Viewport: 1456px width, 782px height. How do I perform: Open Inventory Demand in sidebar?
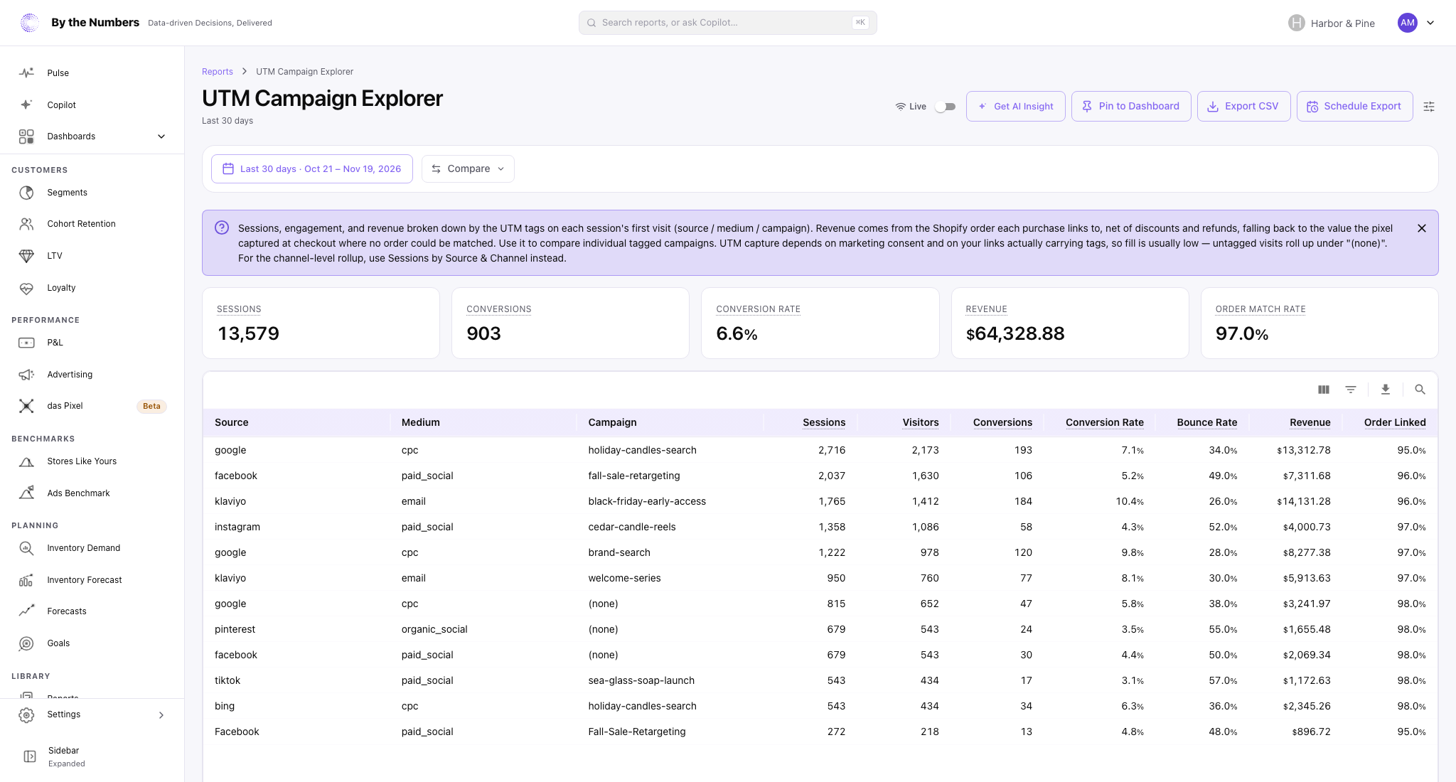[x=92, y=548]
